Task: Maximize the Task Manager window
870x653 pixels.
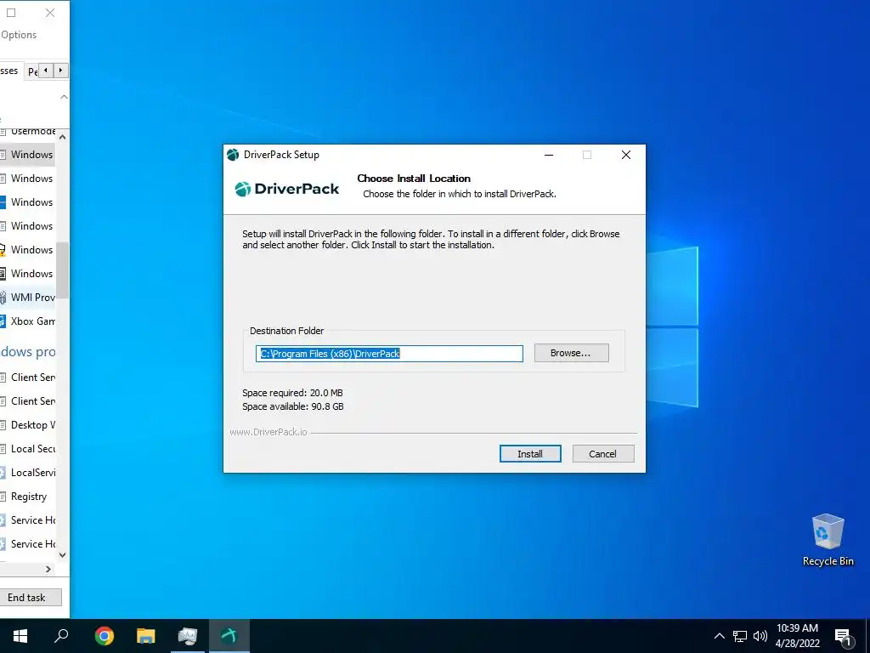Action: [x=11, y=13]
